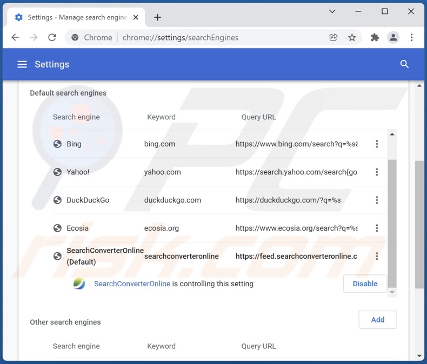
Task: Click the Other search engines heading
Action: point(65,322)
